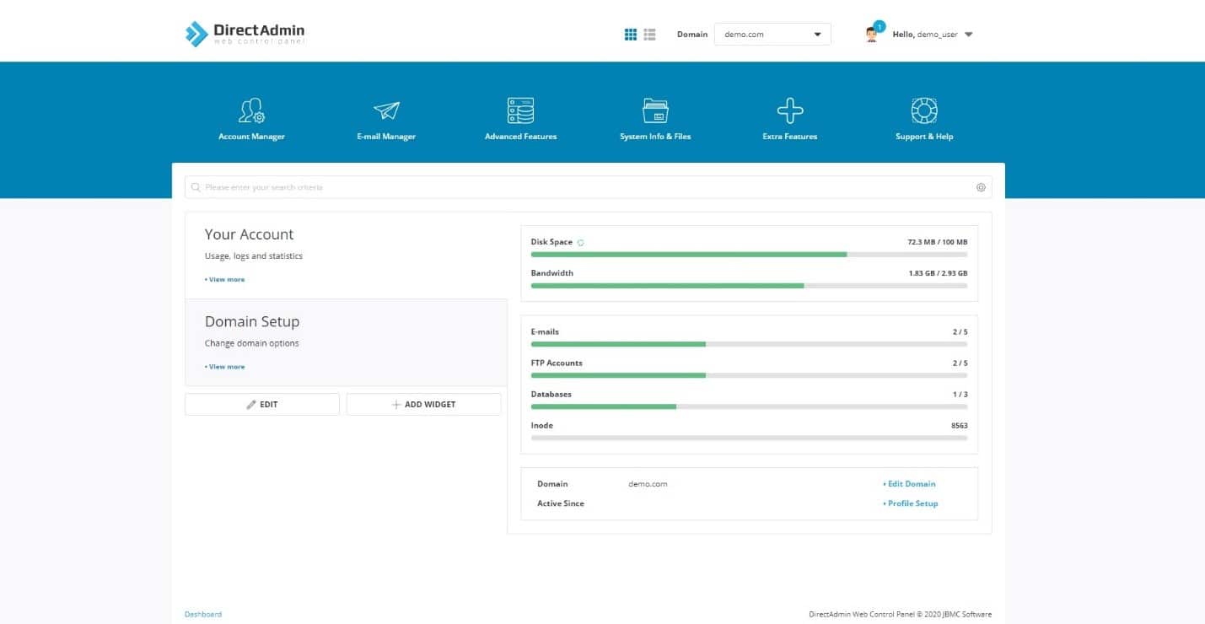This screenshot has width=1205, height=624.
Task: Click the Usage, logs and statistics text
Action: [254, 256]
